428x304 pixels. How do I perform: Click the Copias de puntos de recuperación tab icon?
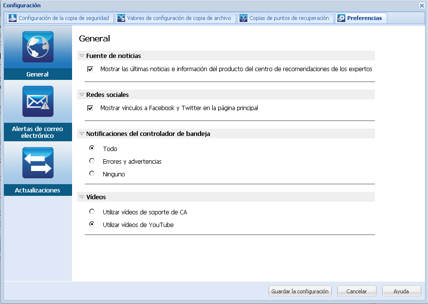tap(243, 18)
